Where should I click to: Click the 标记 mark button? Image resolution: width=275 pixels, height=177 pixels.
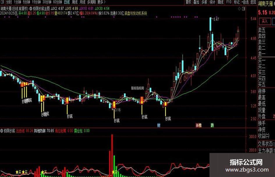pos(237,2)
